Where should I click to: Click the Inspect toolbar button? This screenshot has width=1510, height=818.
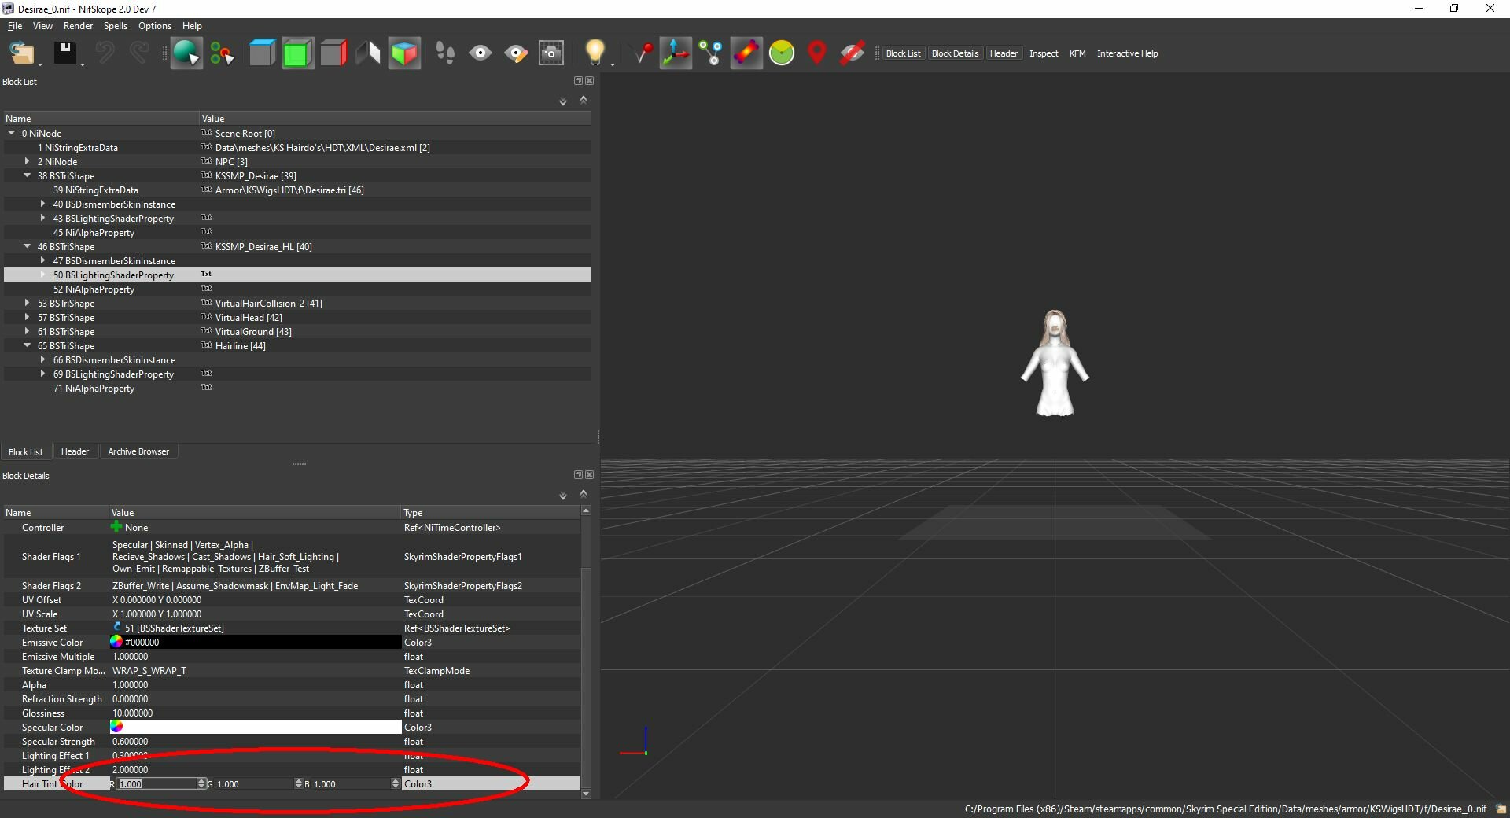point(1044,53)
